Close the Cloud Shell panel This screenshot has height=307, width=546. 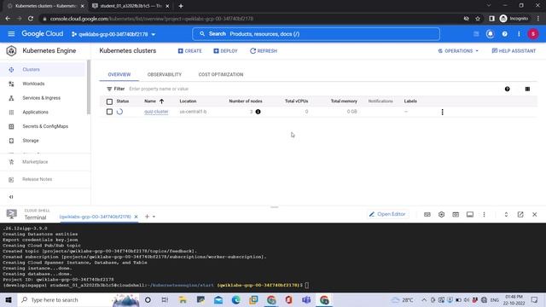(535, 214)
